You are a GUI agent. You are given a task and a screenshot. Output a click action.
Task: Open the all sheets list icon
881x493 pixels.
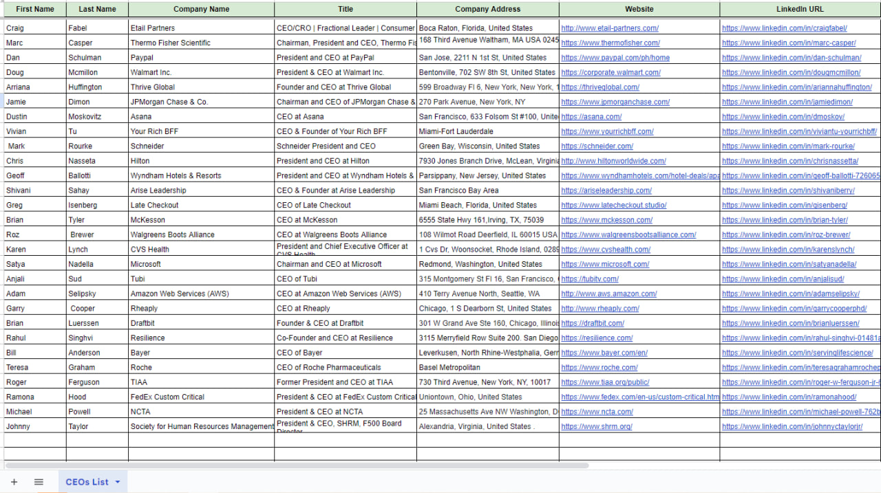pos(39,482)
